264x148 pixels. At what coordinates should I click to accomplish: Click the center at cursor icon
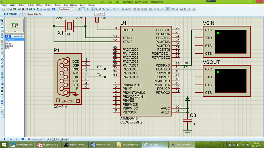[93, 9]
